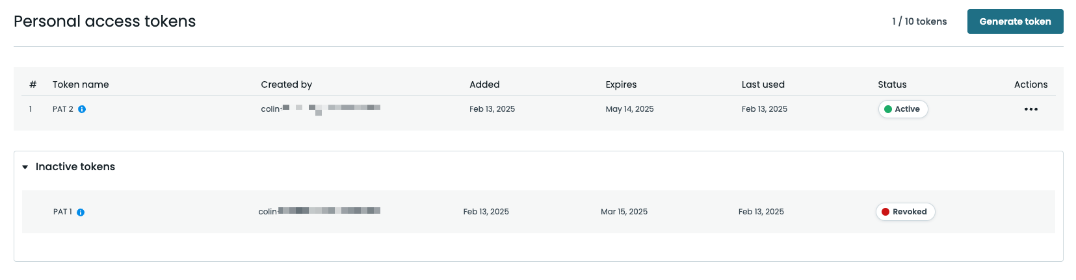Screen dimensions: 1076x280
Task: Click the Personal access tokens heading
Action: coord(105,21)
